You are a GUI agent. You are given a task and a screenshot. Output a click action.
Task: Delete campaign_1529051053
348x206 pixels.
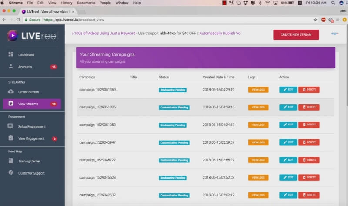pyautogui.click(x=309, y=125)
